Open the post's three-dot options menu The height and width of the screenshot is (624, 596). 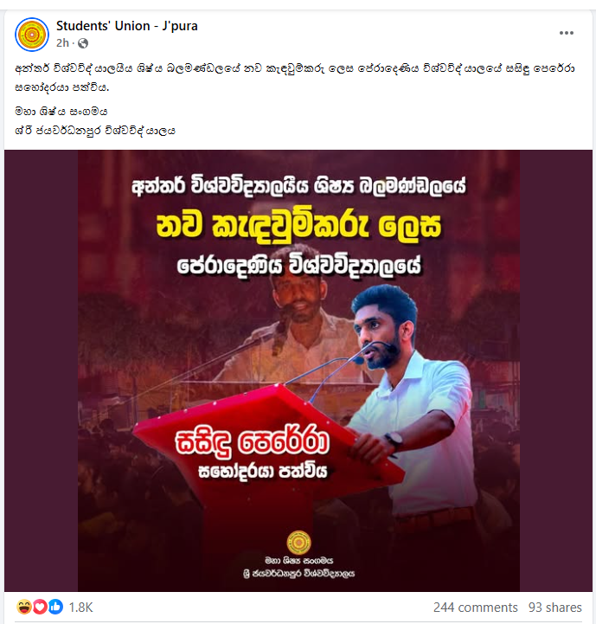pyautogui.click(x=567, y=33)
